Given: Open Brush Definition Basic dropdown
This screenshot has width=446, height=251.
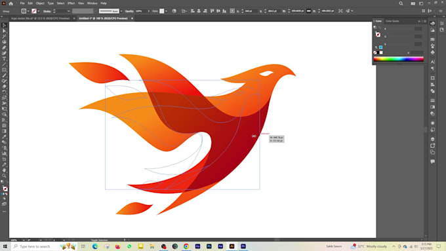Looking at the screenshot, I should point(121,11).
